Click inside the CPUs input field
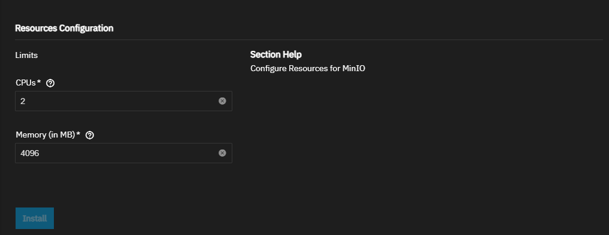 (123, 101)
